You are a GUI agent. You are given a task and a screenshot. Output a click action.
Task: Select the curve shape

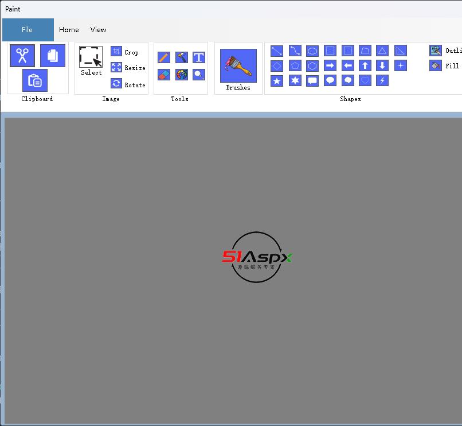click(x=295, y=51)
